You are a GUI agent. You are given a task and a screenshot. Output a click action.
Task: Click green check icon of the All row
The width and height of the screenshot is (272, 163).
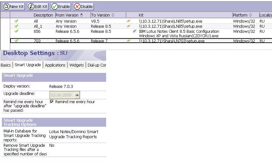tap(16, 21)
